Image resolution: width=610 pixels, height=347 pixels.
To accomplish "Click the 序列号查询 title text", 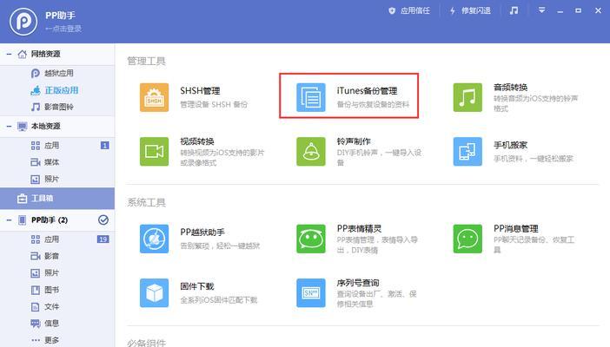I will (358, 283).
